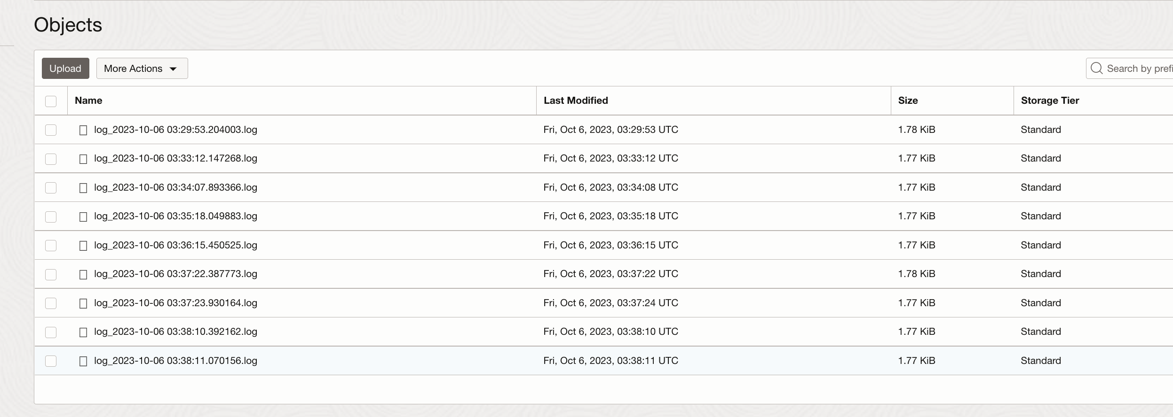
Task: Open the More Actions dropdown
Action: 142,69
